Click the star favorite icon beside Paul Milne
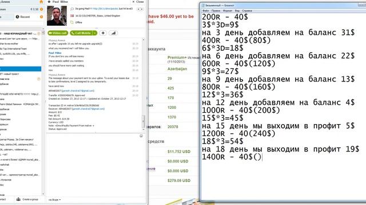 click(x=49, y=2)
